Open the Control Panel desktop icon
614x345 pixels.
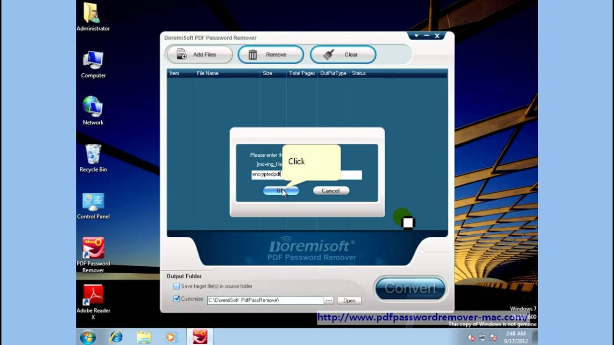click(93, 205)
